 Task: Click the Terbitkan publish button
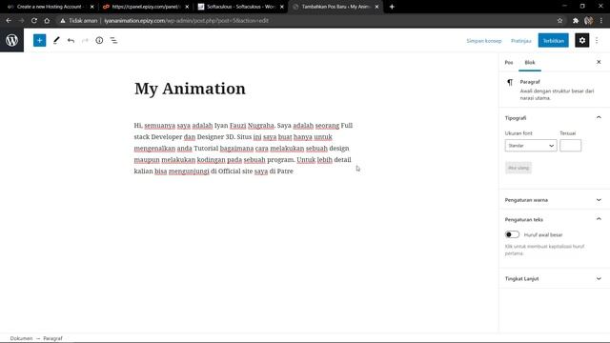[x=553, y=40]
